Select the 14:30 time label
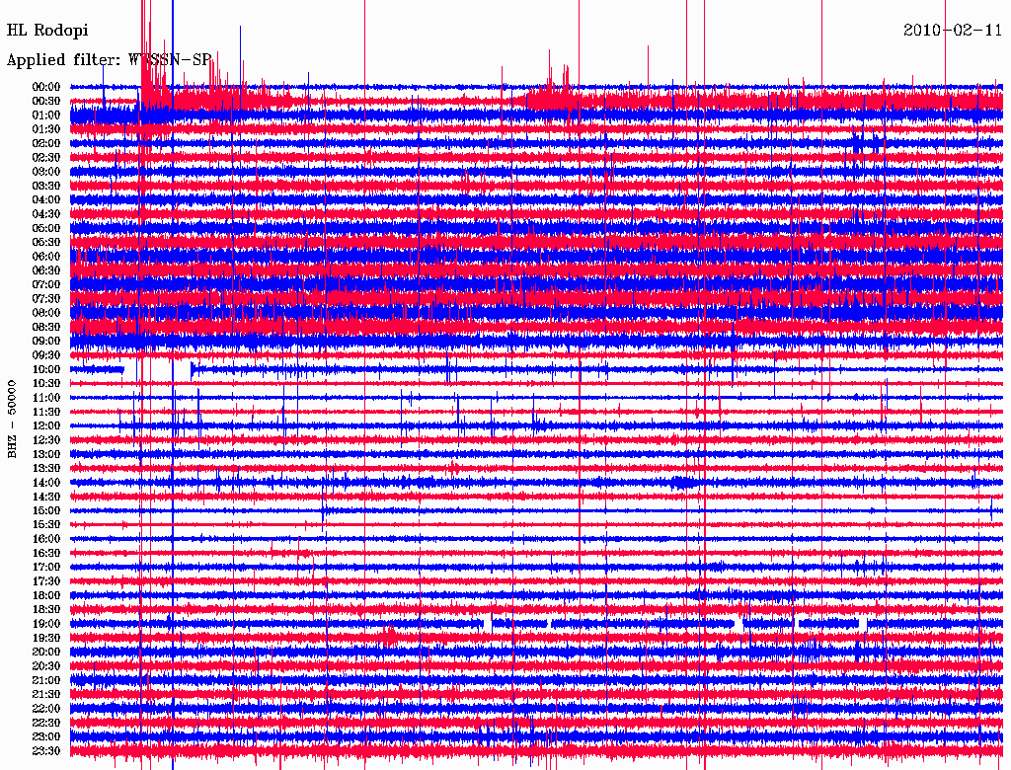 pos(46,498)
